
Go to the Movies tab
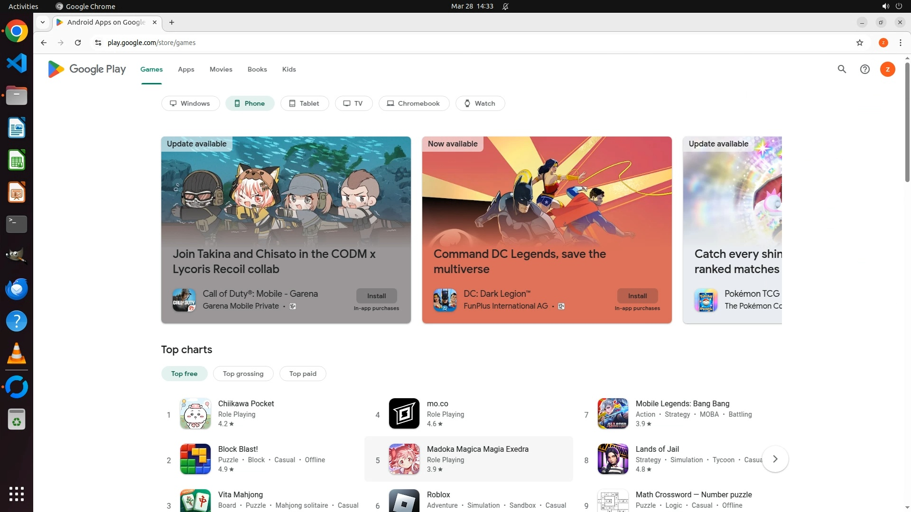[221, 69]
